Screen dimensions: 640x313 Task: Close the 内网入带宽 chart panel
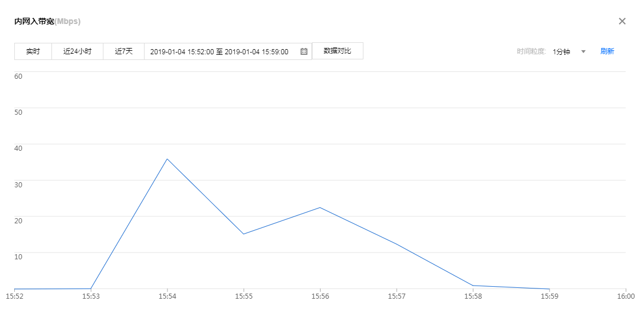tap(622, 21)
